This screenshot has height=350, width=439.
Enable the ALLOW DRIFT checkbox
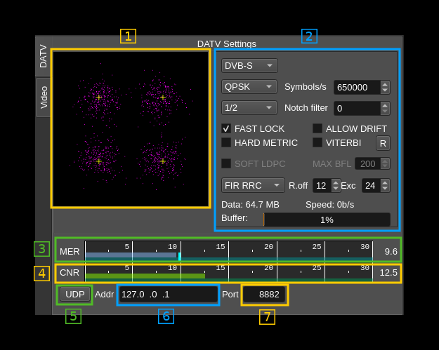(317, 128)
